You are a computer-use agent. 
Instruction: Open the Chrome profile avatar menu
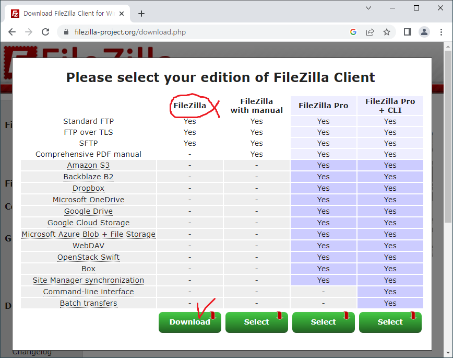(424, 32)
